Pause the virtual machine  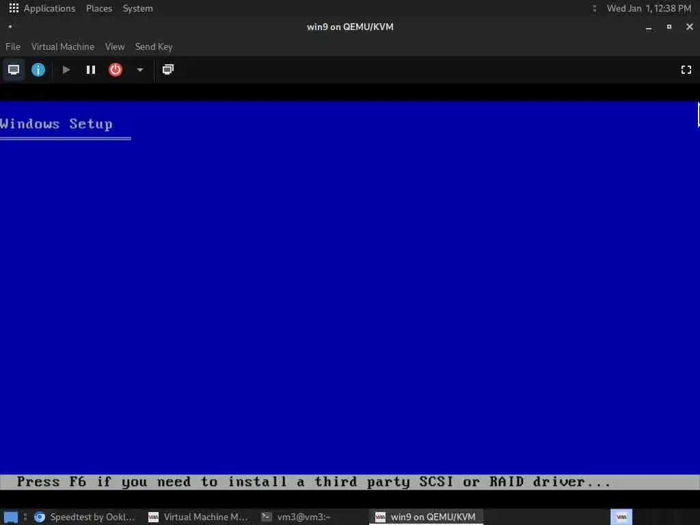pos(91,70)
